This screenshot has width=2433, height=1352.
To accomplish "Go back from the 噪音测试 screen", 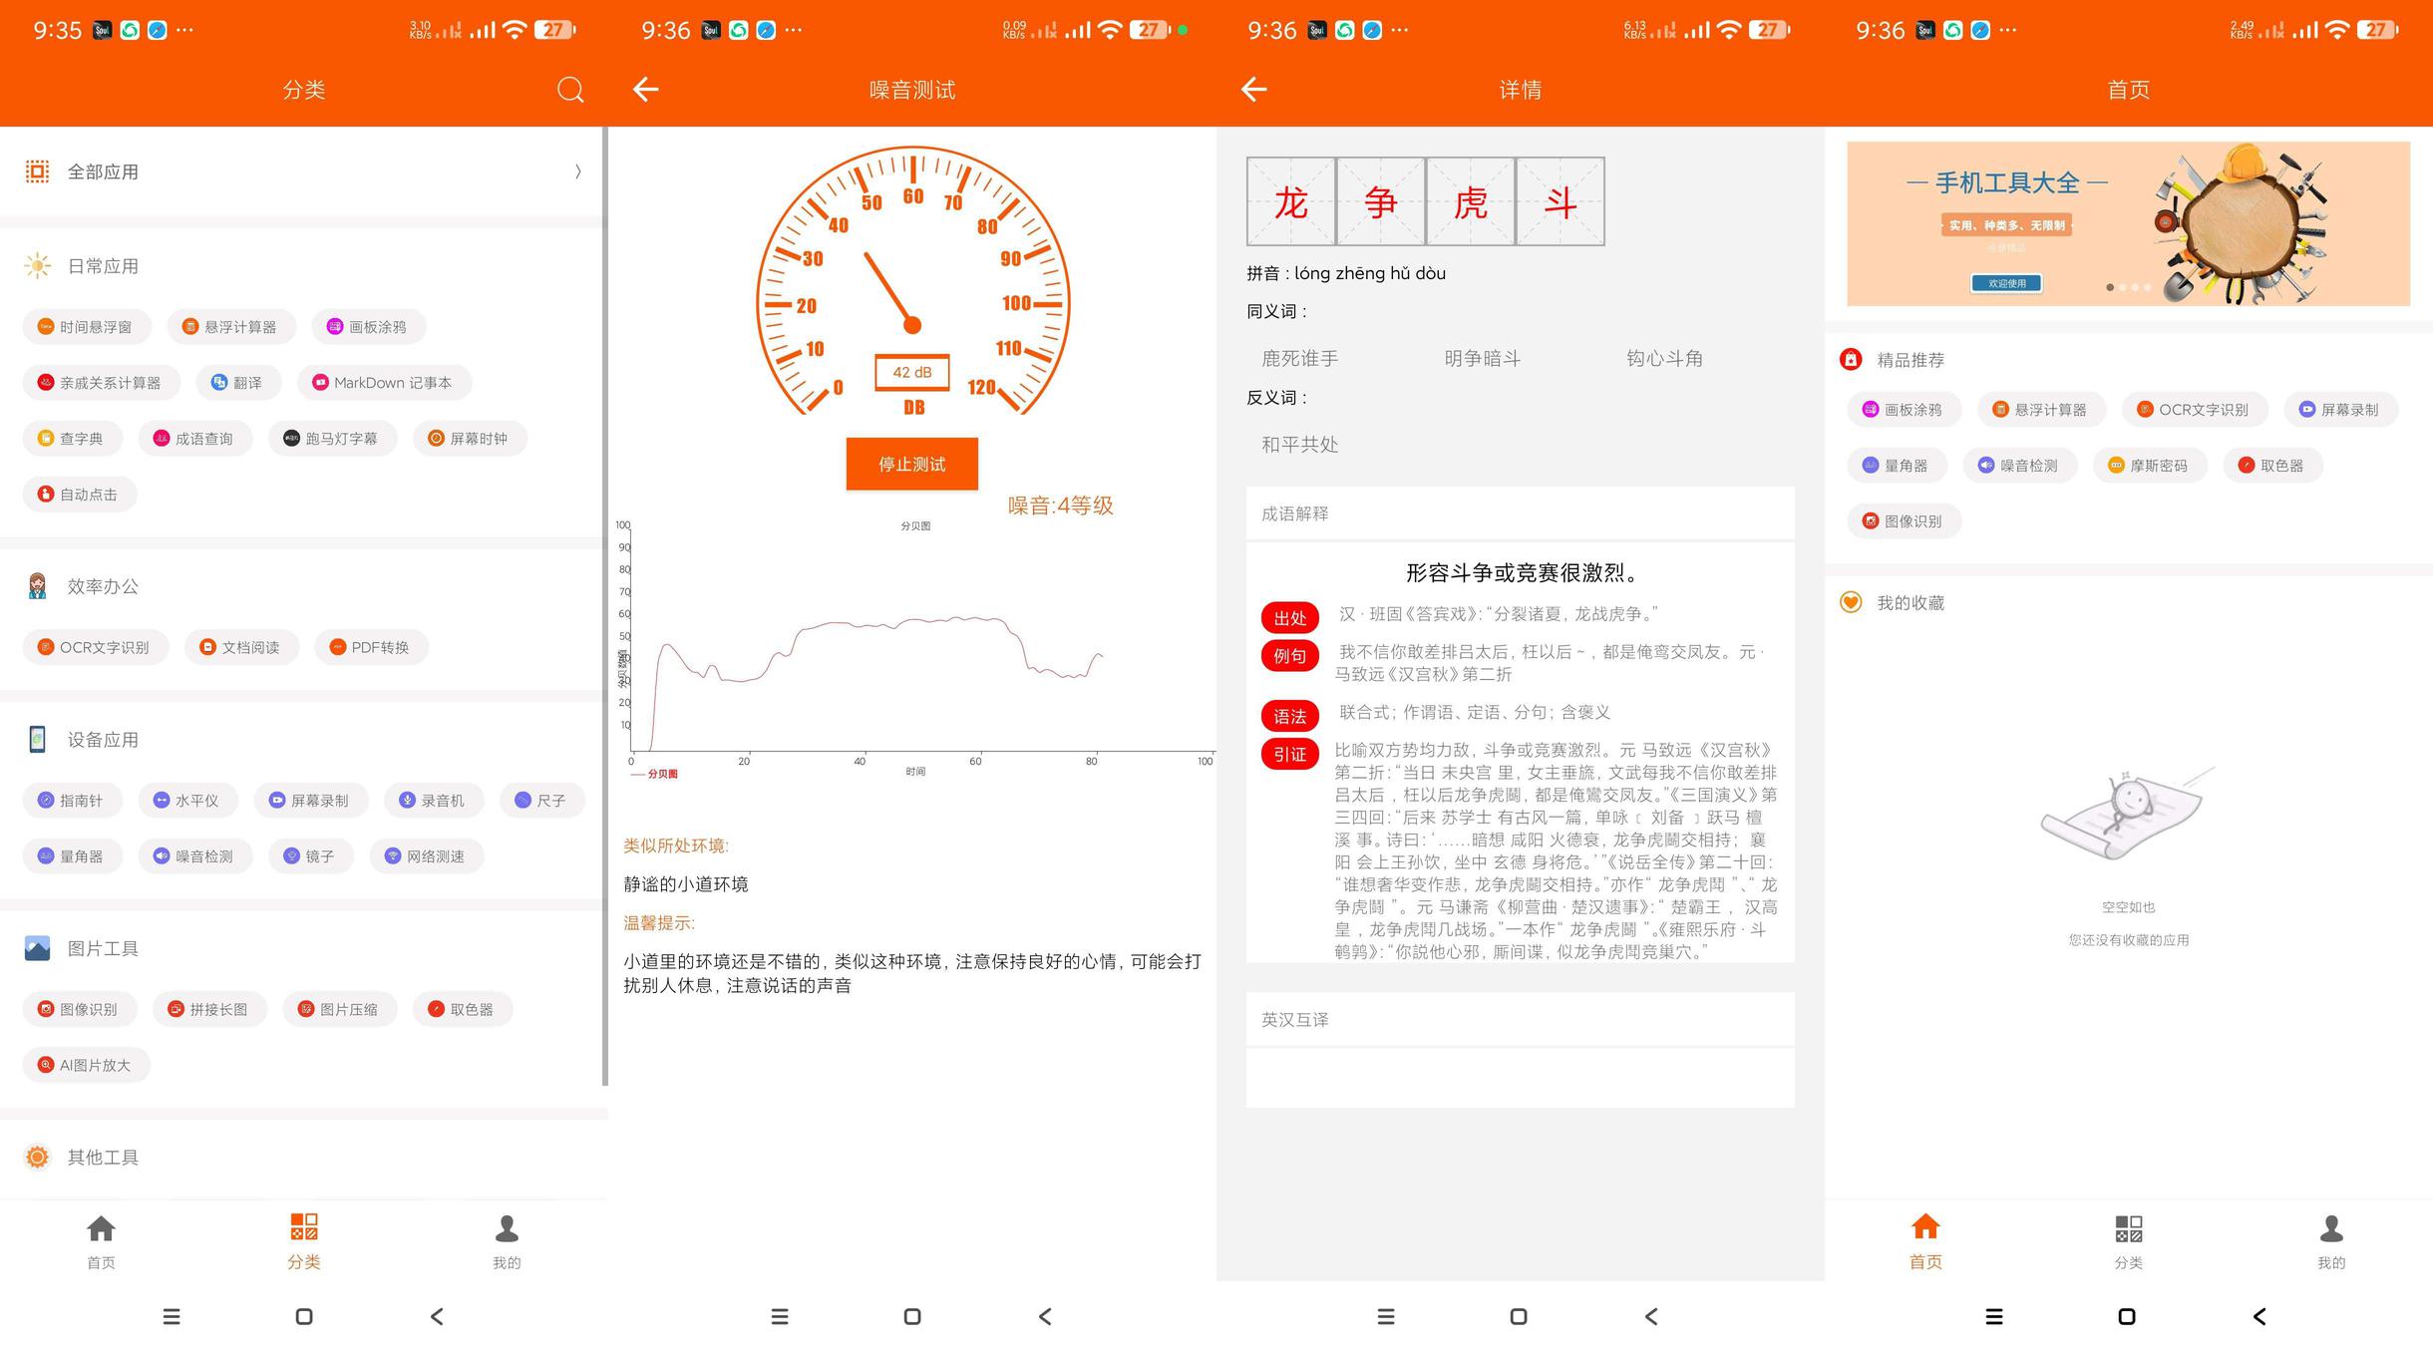I will click(x=646, y=90).
